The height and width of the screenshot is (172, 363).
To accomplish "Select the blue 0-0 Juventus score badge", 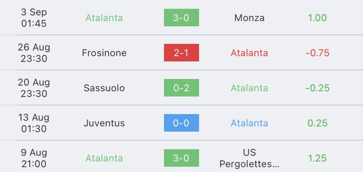I will [181, 123].
